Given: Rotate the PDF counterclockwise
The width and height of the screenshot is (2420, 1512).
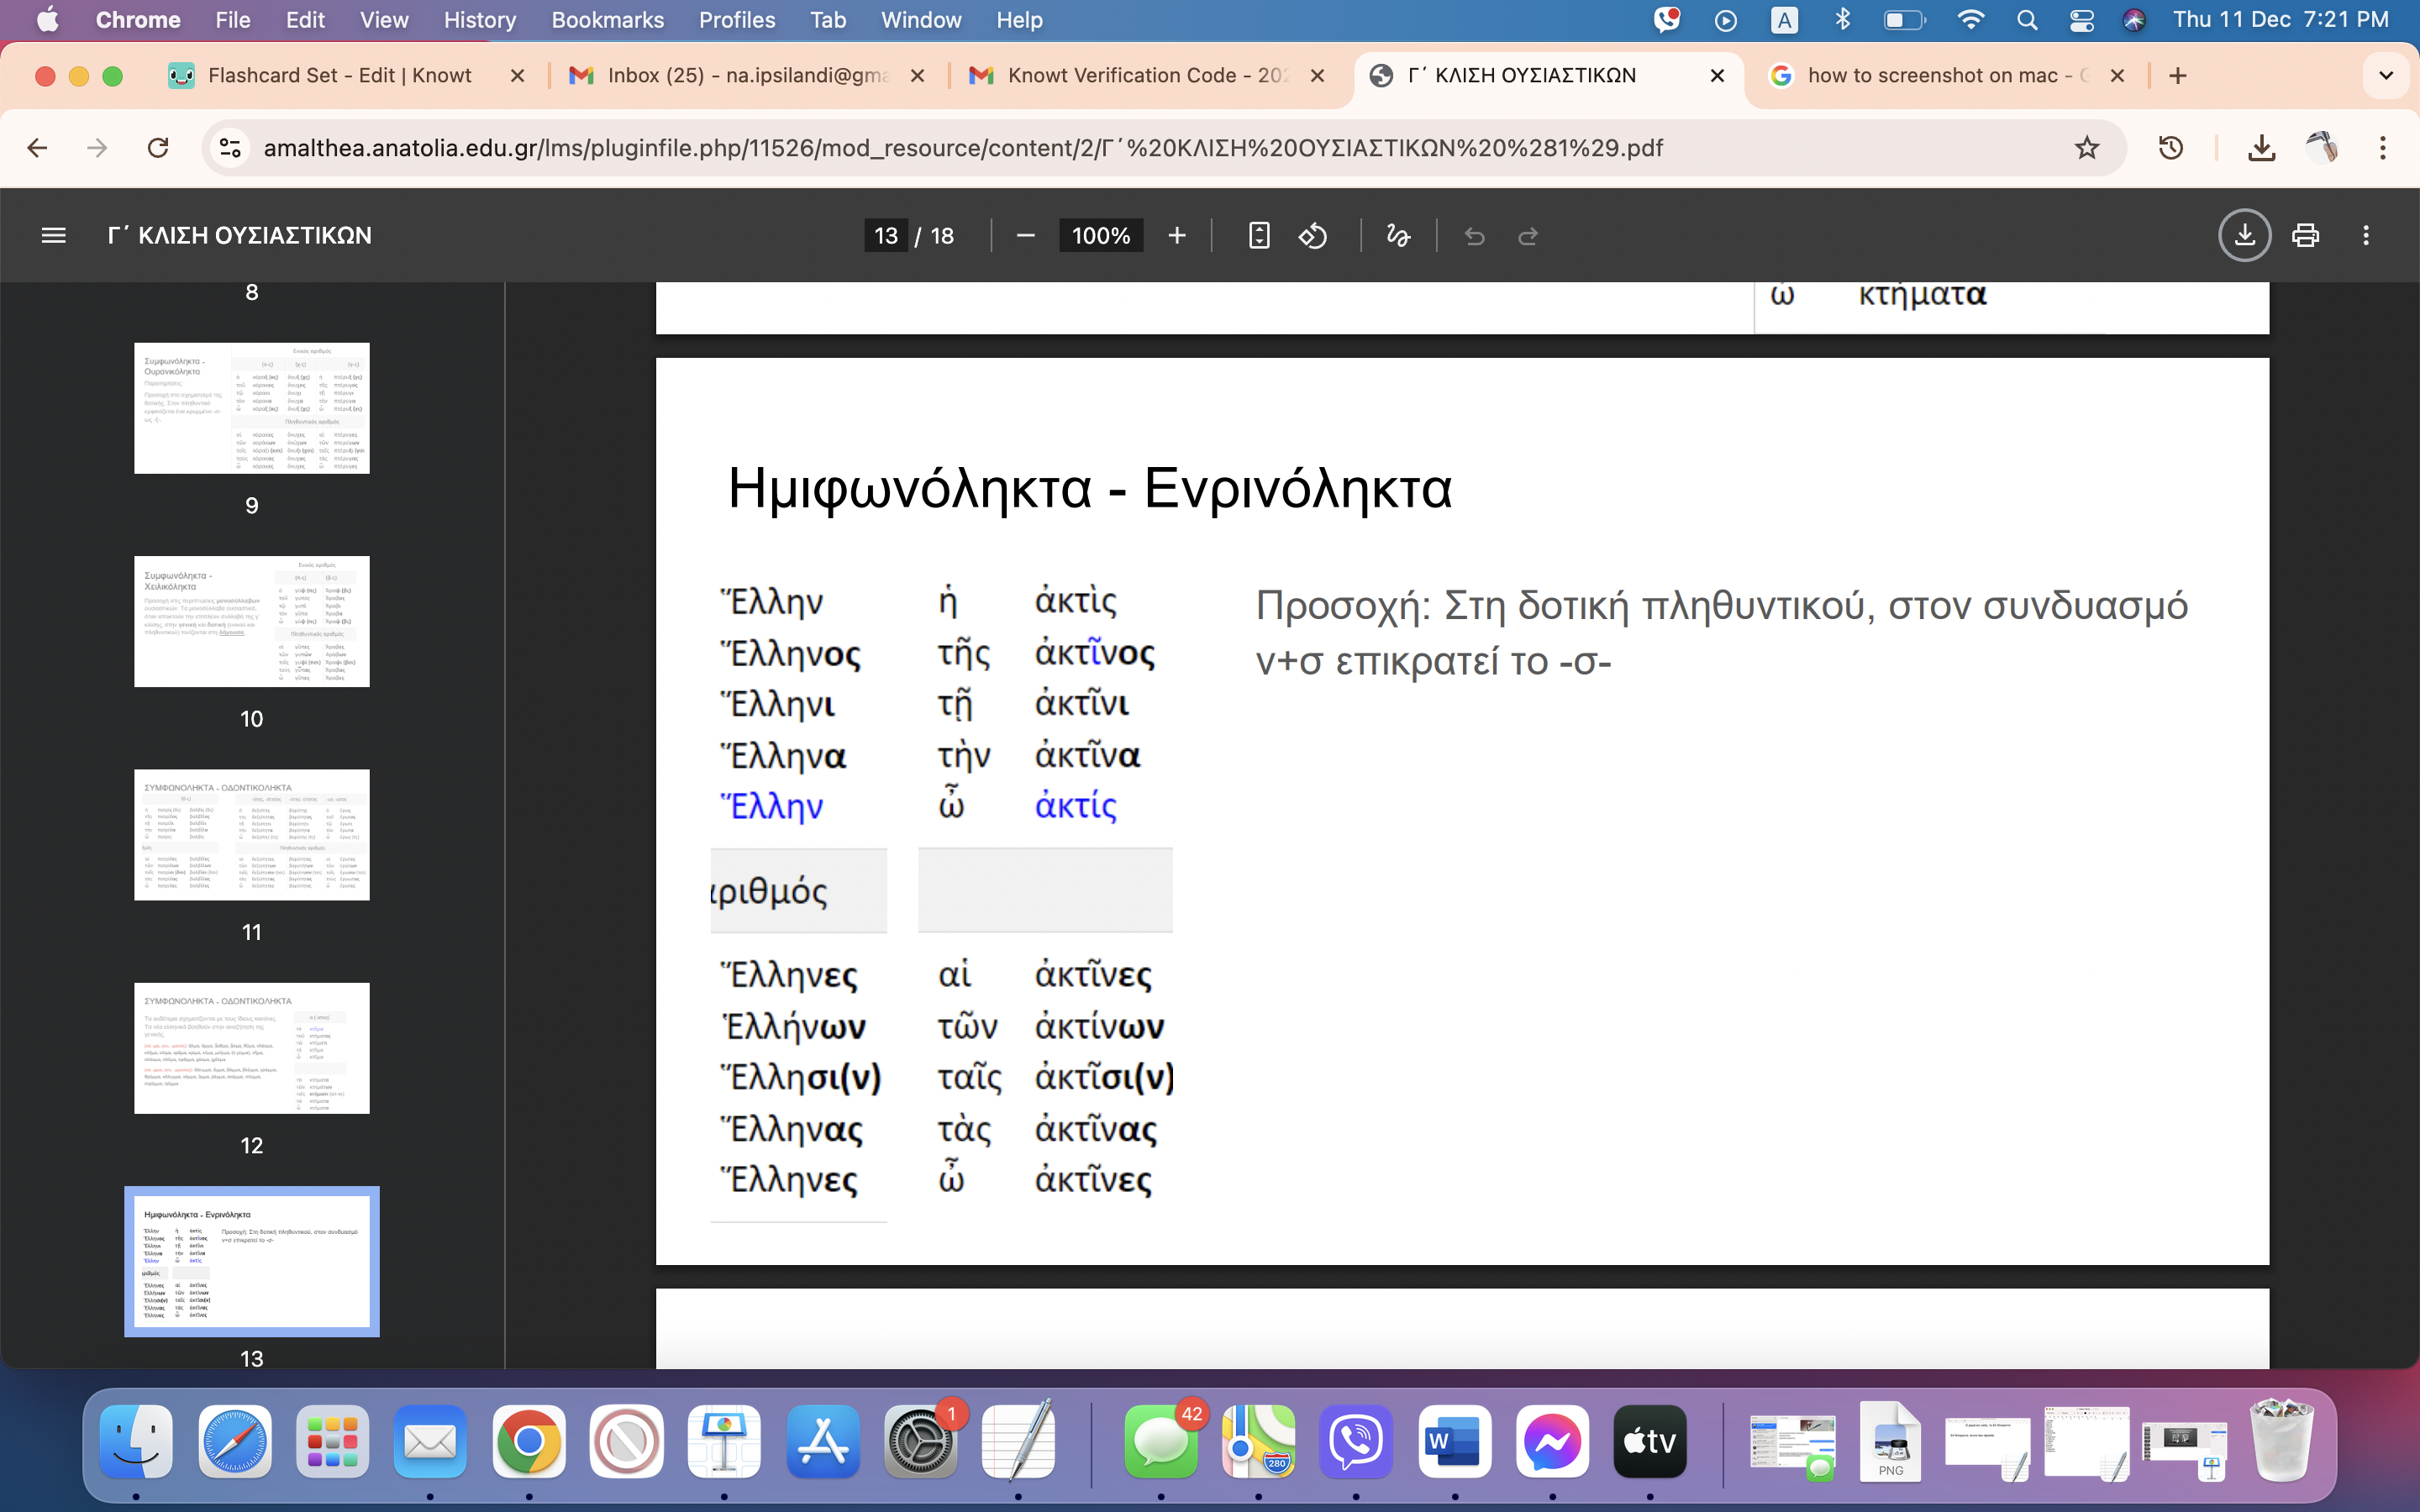Looking at the screenshot, I should pos(1313,236).
